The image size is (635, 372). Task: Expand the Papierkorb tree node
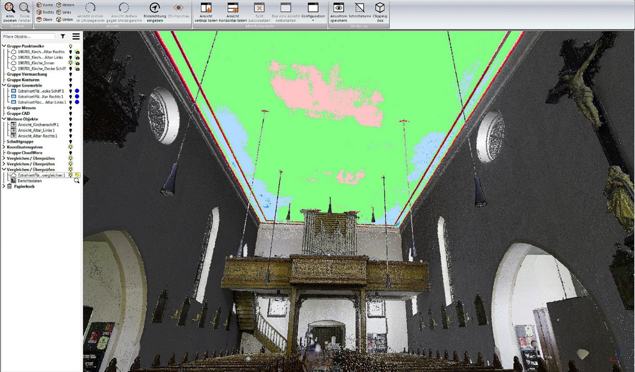click(4, 186)
